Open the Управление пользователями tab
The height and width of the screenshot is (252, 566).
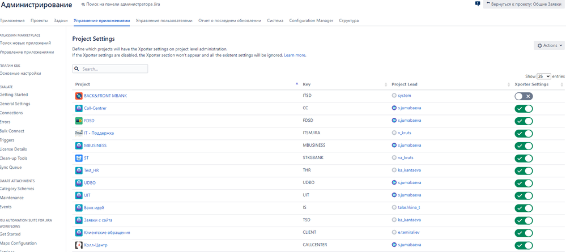coord(164,20)
